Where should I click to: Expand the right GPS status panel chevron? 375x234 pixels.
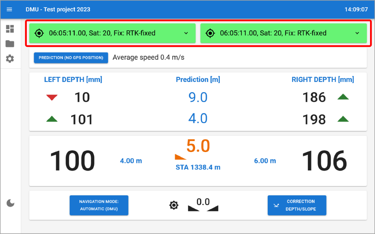tap(357, 33)
